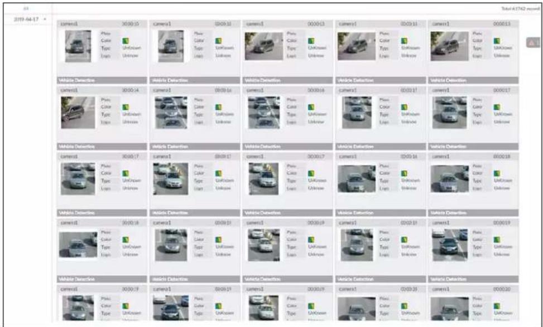Open thumbnail of last card in top row
This screenshot has height=327, width=543.
(x=449, y=46)
